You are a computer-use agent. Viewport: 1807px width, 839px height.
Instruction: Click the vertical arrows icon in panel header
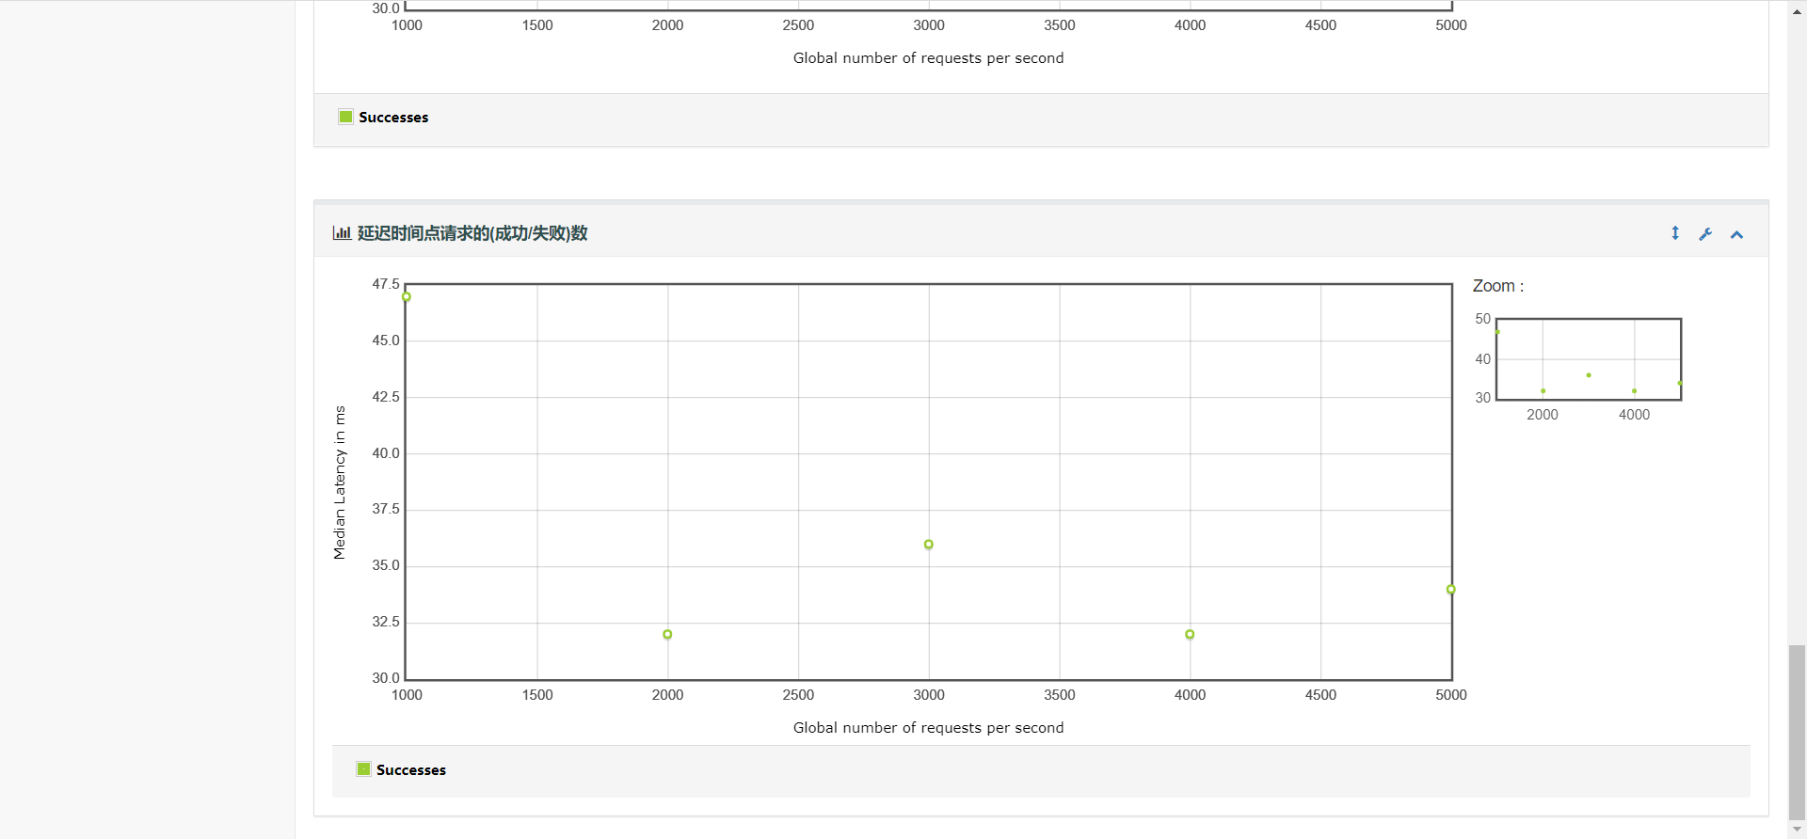coord(1675,233)
